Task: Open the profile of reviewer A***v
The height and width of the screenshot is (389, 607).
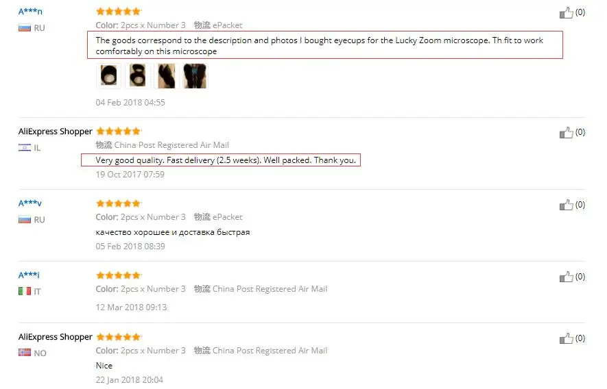Action: (x=29, y=203)
